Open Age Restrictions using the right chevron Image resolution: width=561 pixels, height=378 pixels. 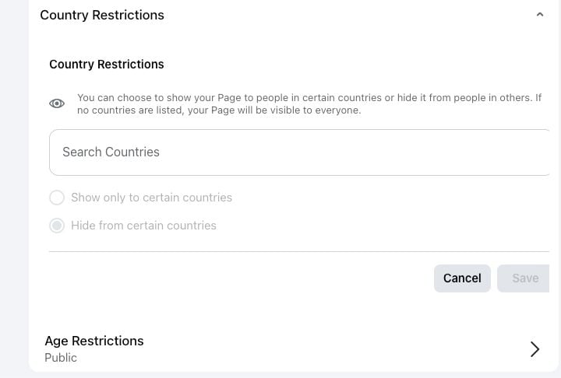[x=535, y=349]
